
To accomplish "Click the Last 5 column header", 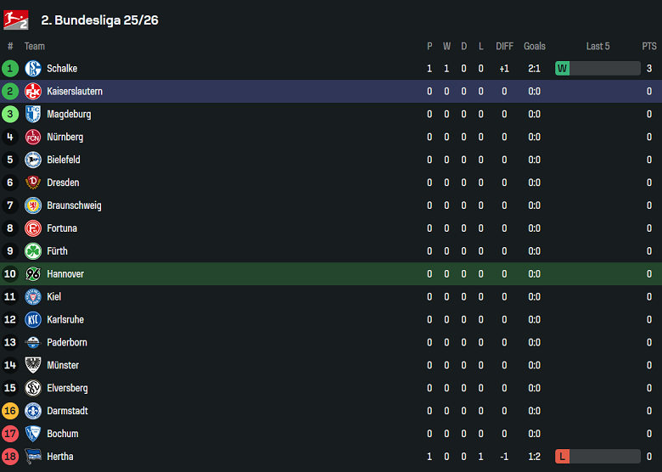I will [x=597, y=46].
